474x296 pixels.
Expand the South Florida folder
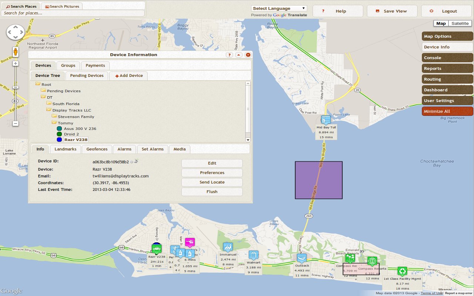click(49, 104)
